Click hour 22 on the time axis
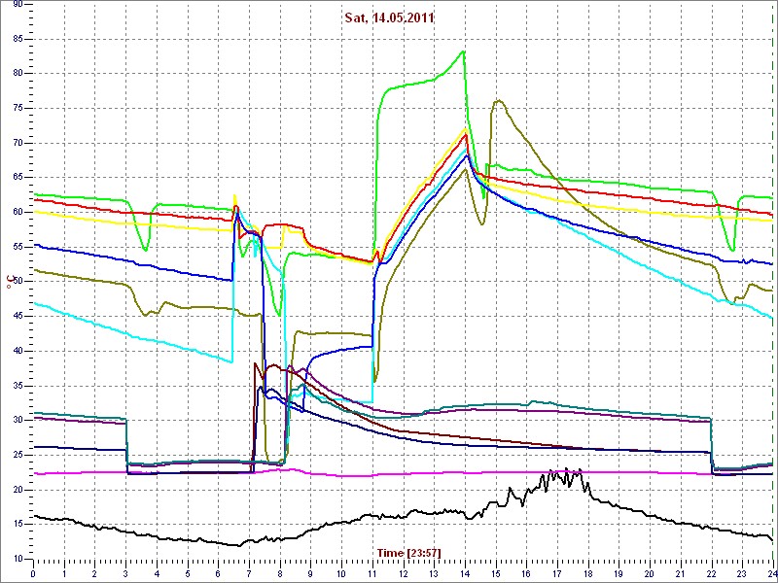Image resolution: width=778 pixels, height=583 pixels. 712,573
